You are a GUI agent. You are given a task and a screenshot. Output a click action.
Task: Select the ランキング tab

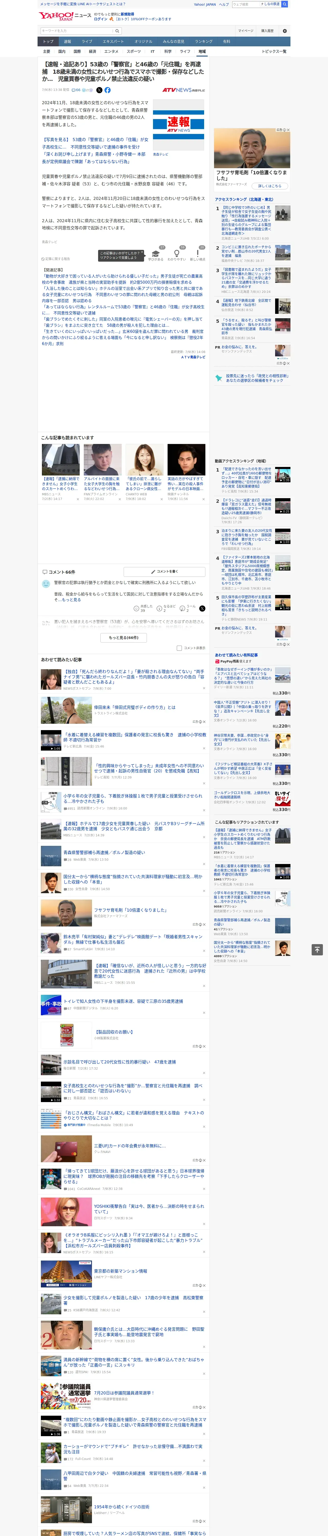click(x=204, y=42)
